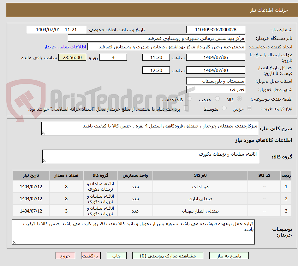Select the کالا radio option under طبقه بندی موضوعی

point(239,98)
